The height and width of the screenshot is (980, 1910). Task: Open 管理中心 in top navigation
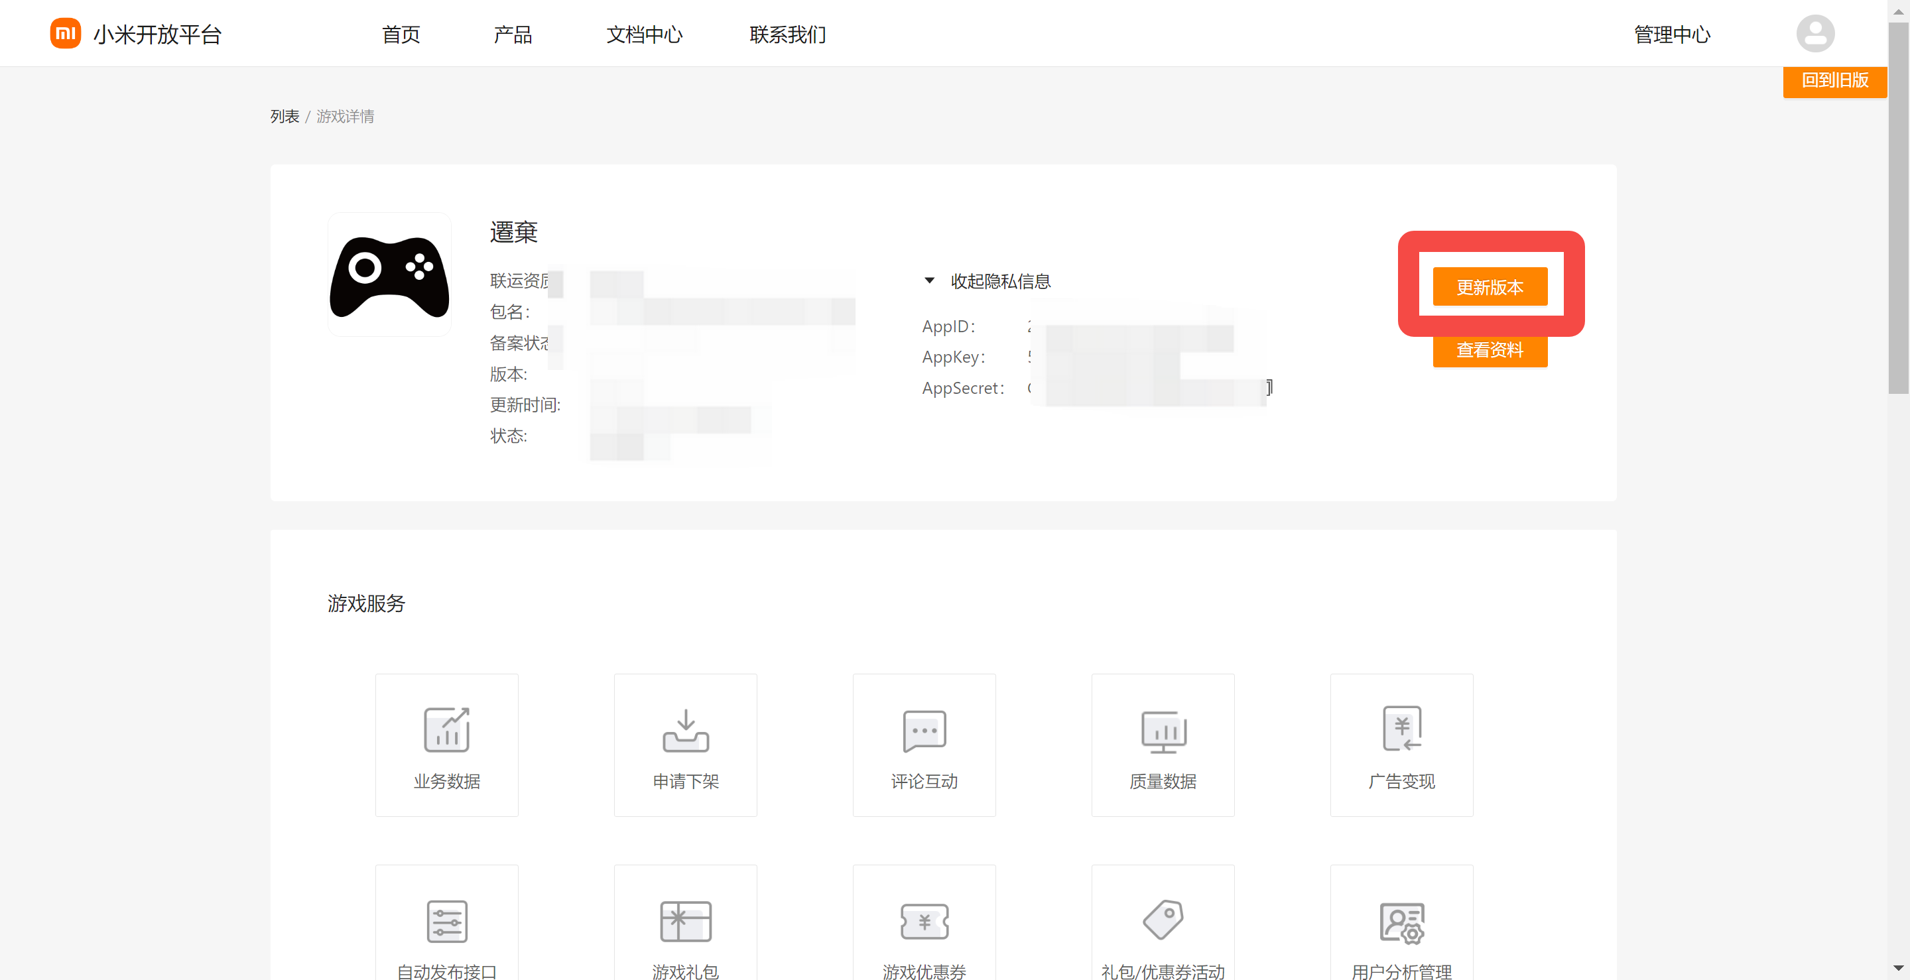point(1672,34)
